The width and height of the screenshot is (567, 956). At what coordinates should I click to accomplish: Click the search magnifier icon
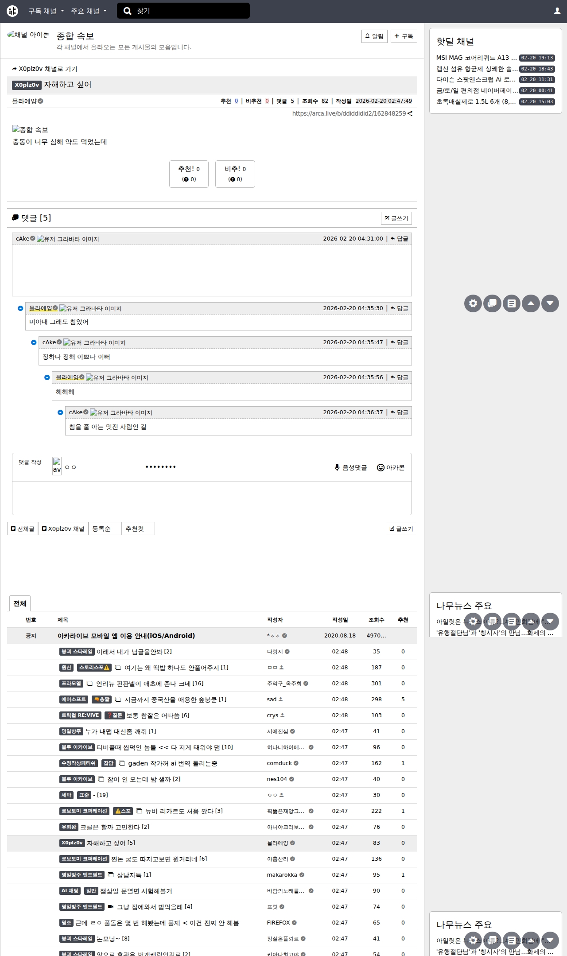coord(127,11)
